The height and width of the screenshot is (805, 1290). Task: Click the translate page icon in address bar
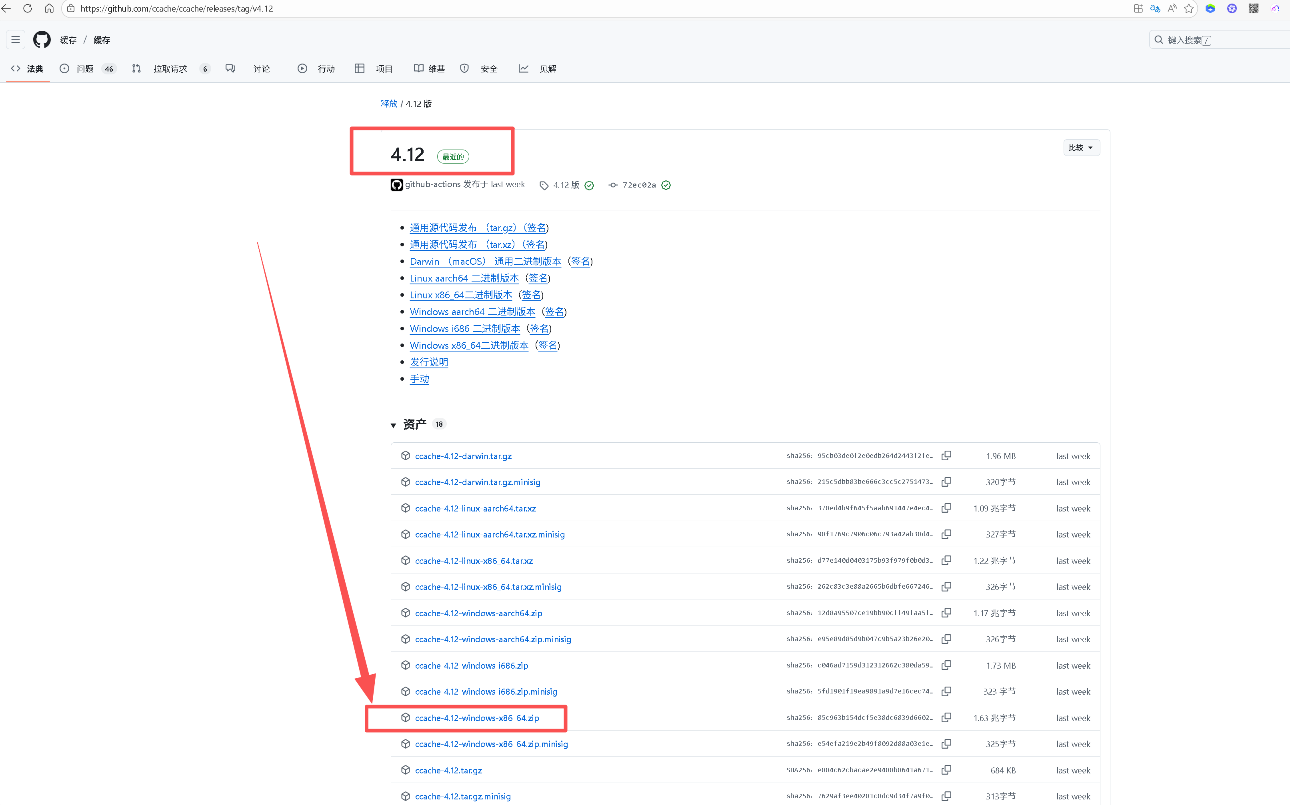click(1155, 8)
